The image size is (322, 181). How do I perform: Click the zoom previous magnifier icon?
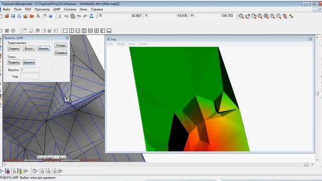coord(254,16)
